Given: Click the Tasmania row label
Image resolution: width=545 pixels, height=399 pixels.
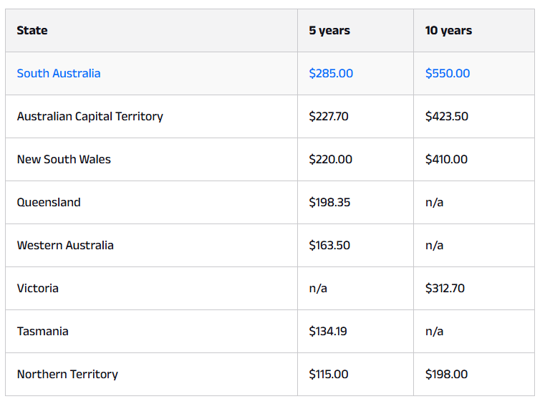Looking at the screenshot, I should click(x=43, y=331).
